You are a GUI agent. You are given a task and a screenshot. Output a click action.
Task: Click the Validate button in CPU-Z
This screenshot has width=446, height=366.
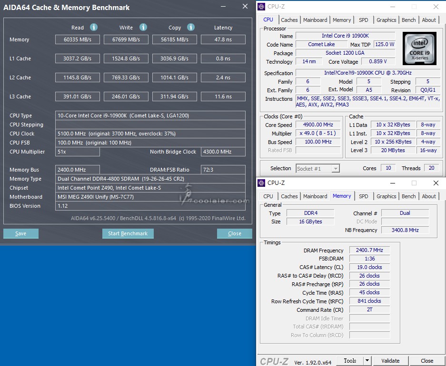point(390,361)
